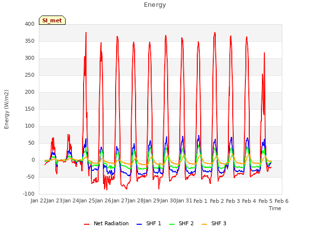Click the 350 y-axis tick label
The width and height of the screenshot is (311, 233).
tap(30, 41)
